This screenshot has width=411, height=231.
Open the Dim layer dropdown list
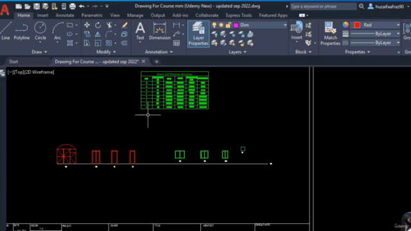coord(285,25)
